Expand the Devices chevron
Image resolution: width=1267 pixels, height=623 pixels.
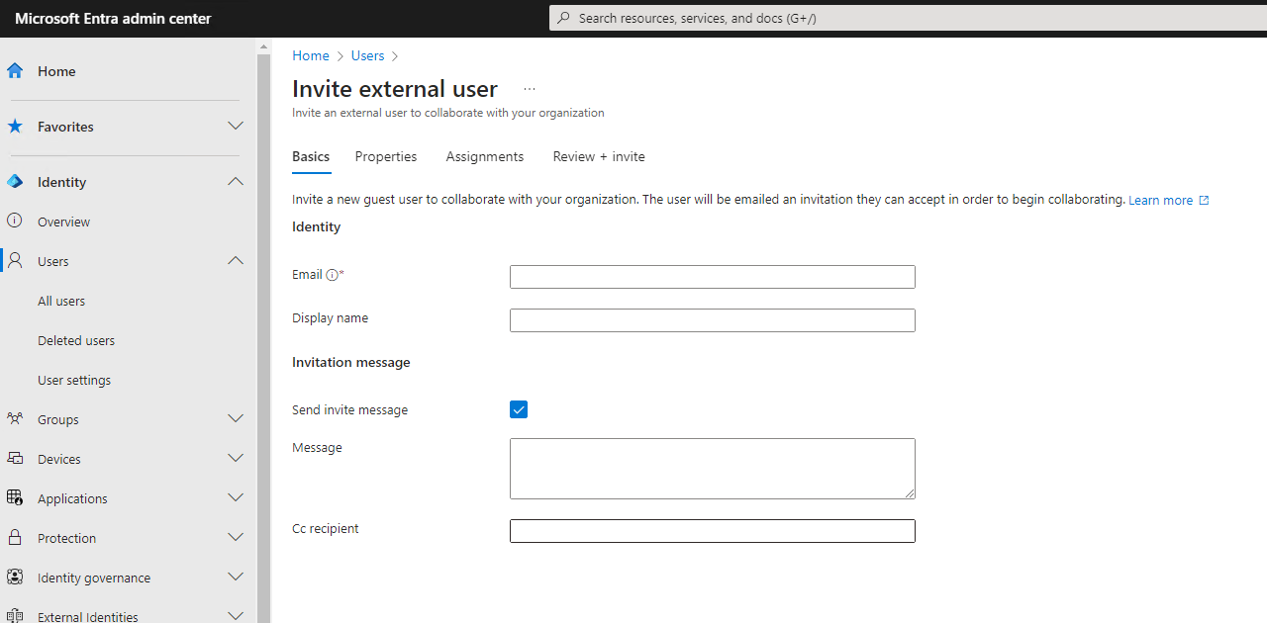pos(236,459)
